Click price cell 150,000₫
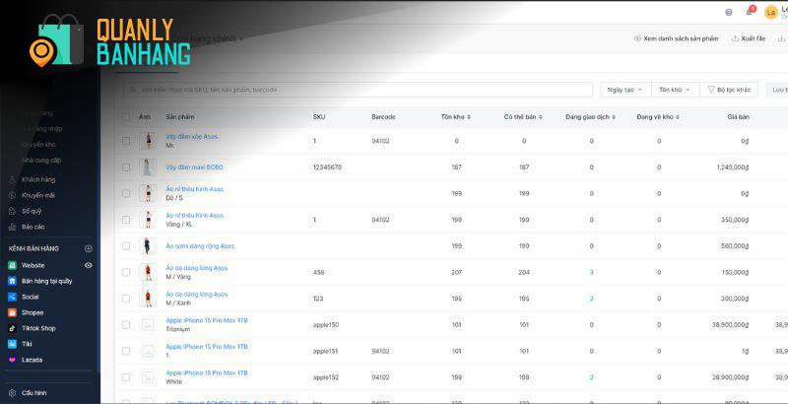Screen dimensions: 788x404 point(736,272)
